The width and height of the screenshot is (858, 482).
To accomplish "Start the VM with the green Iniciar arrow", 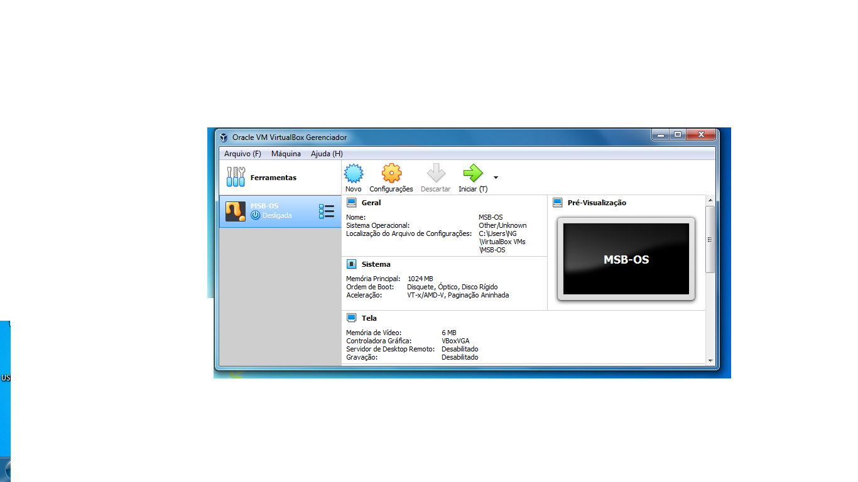I will tap(472, 173).
